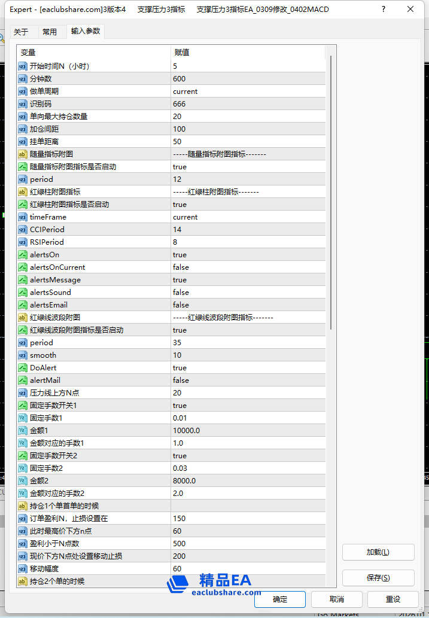The image size is (429, 618).
Task: Select the 现价下方N点处设置移动止损 row label
Action: tap(76, 556)
